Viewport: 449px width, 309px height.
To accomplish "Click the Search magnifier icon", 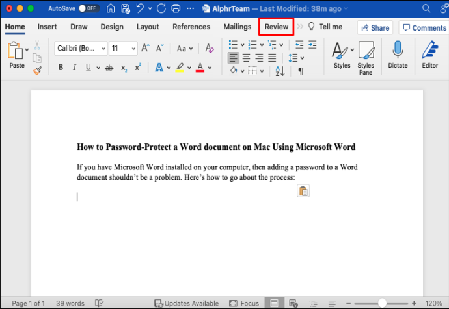I will (x=426, y=8).
